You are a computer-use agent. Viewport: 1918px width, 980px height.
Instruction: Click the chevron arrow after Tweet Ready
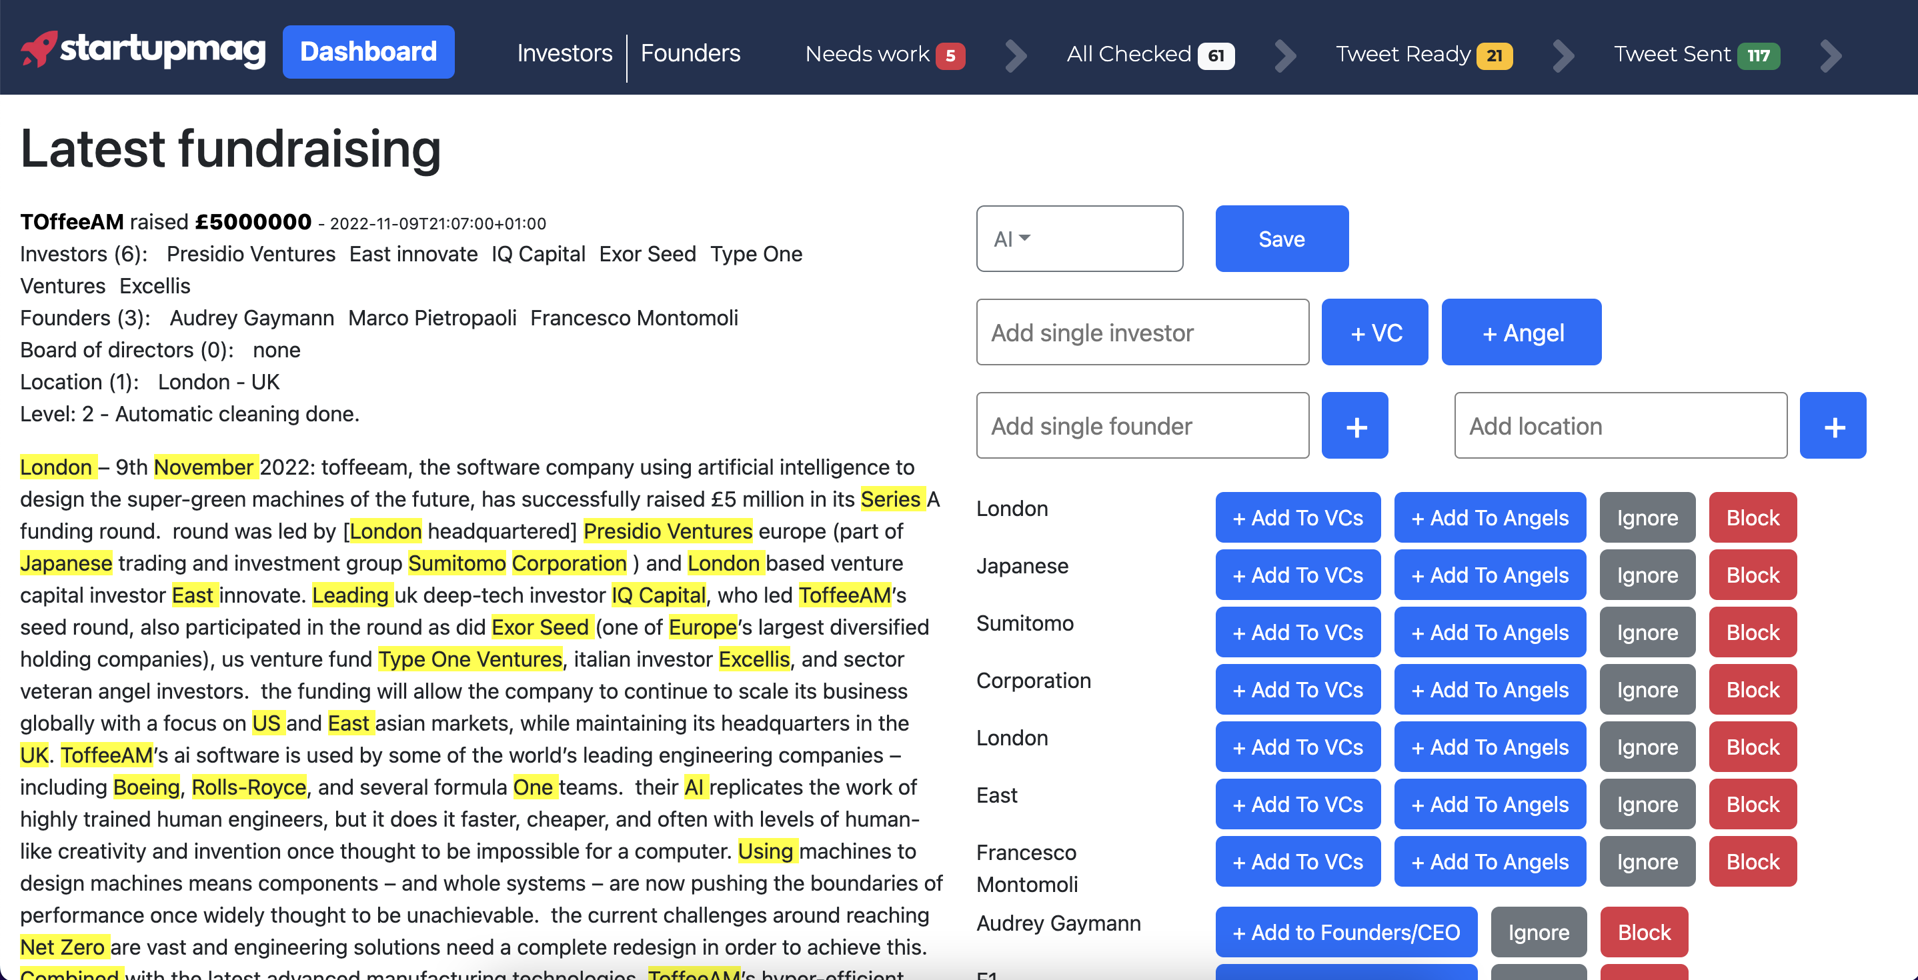click(x=1563, y=55)
